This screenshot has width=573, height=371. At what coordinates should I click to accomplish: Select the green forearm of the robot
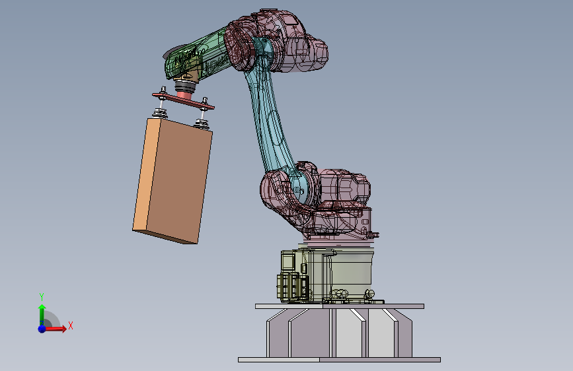point(198,53)
